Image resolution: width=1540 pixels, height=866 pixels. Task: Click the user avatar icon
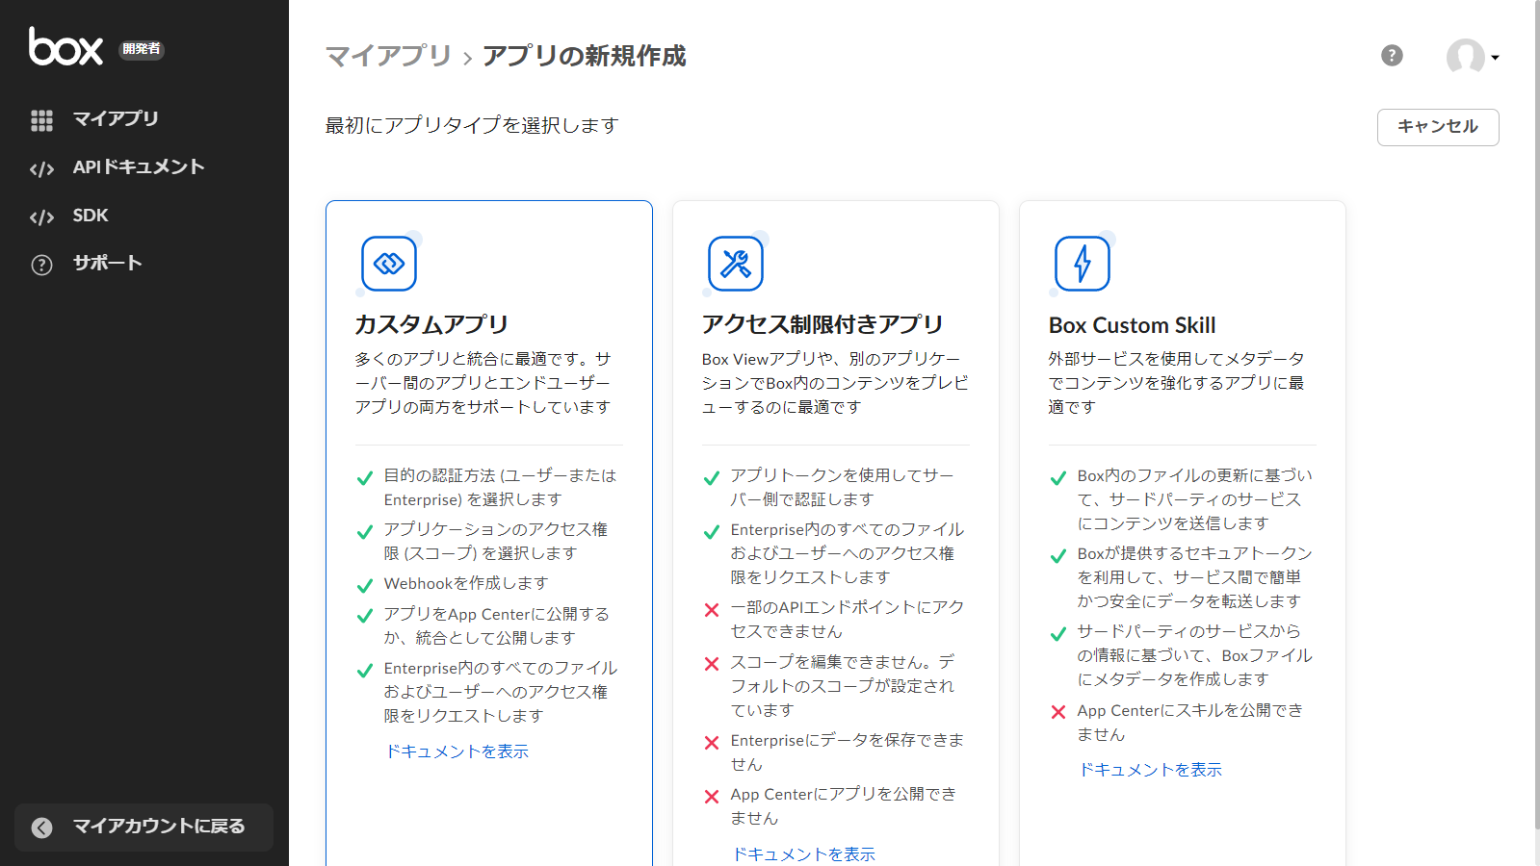pyautogui.click(x=1465, y=57)
